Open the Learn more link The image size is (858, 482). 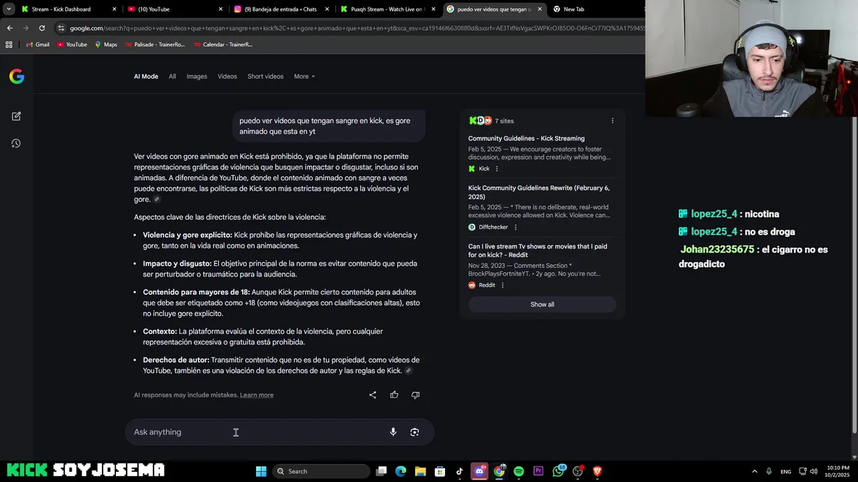pyautogui.click(x=257, y=395)
